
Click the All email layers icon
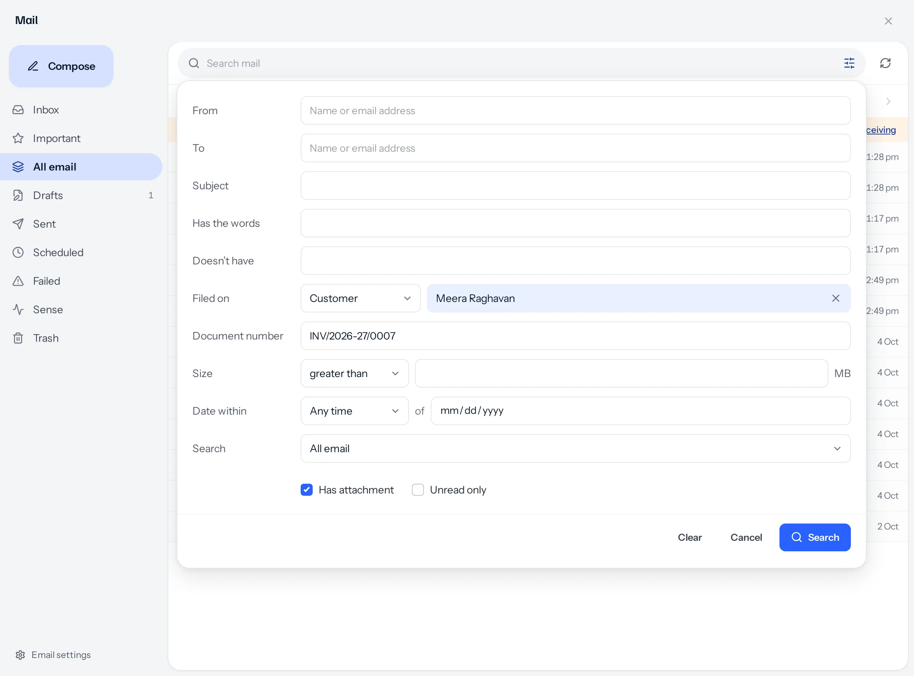18,167
